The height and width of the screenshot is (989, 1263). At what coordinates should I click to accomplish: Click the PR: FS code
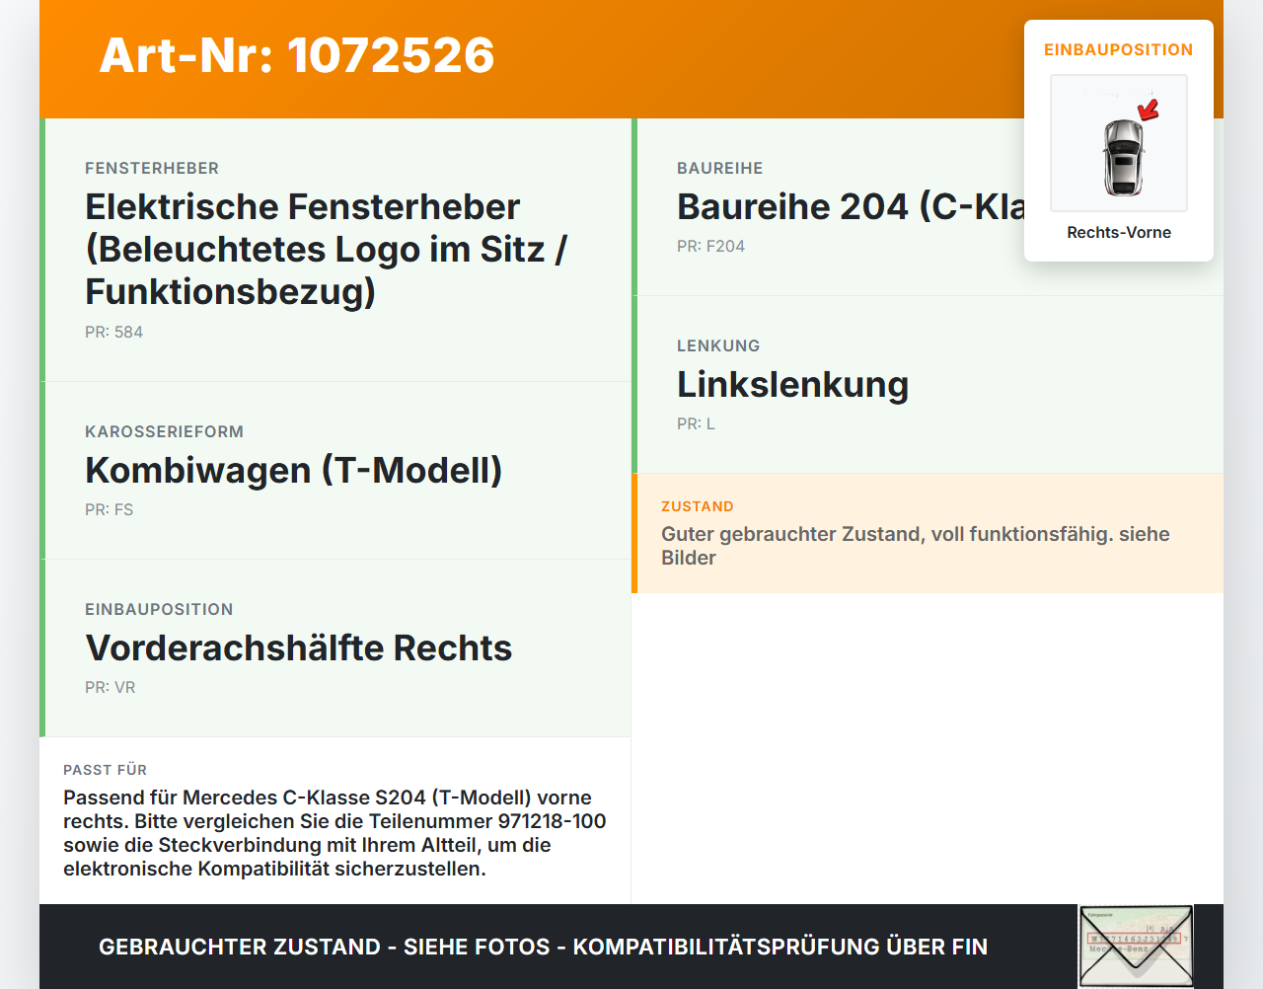(109, 509)
